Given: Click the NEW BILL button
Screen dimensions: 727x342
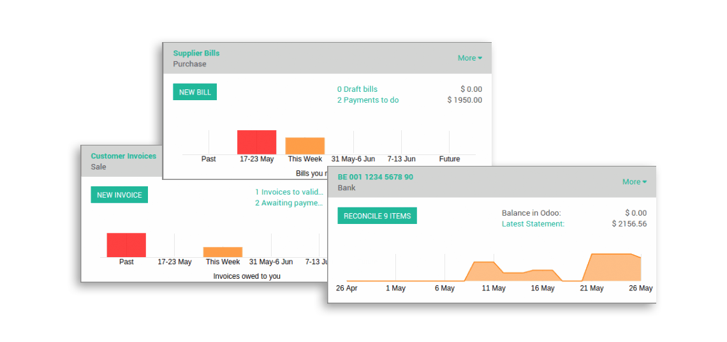Looking at the screenshot, I should [195, 92].
